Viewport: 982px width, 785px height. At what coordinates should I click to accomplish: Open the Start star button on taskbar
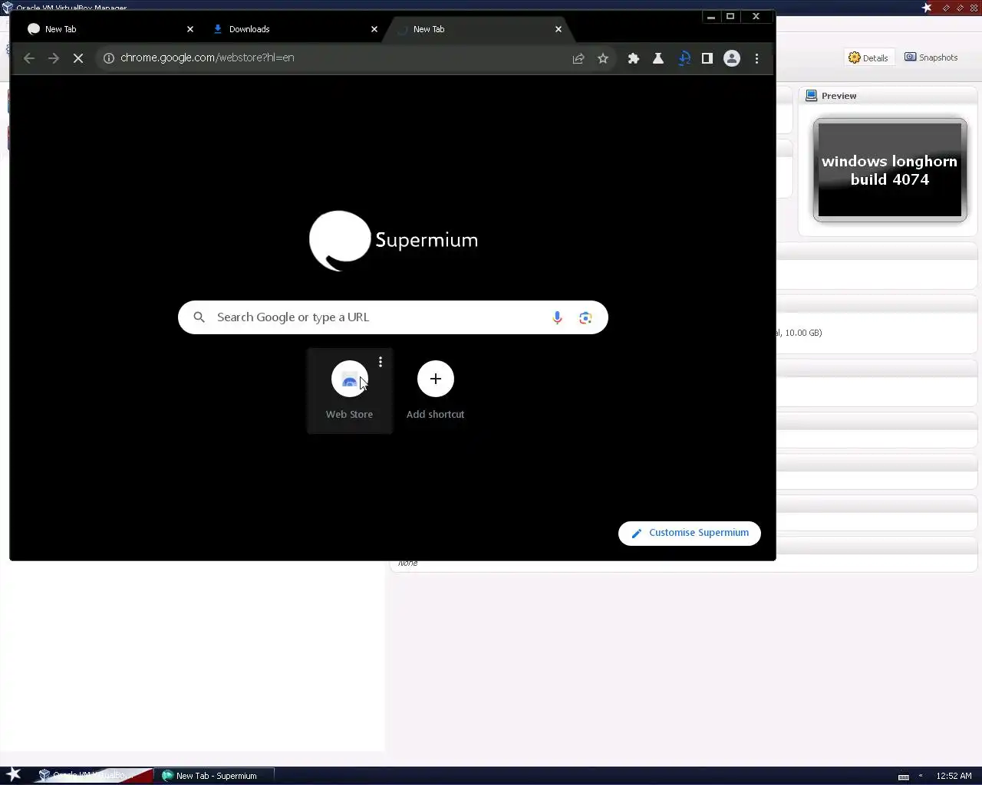(x=14, y=775)
